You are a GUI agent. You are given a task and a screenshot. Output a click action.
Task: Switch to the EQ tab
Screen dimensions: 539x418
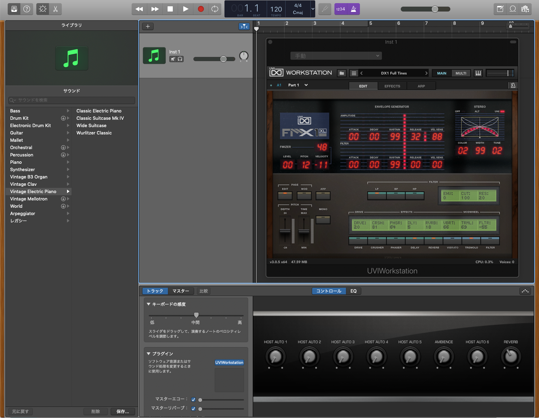(354, 291)
